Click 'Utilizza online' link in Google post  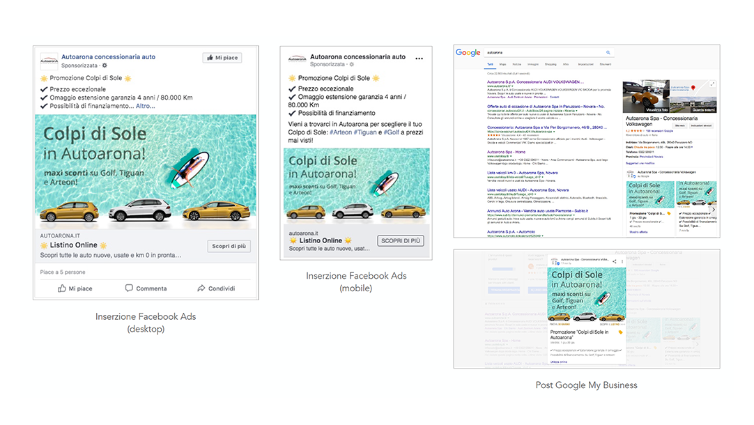(x=558, y=362)
